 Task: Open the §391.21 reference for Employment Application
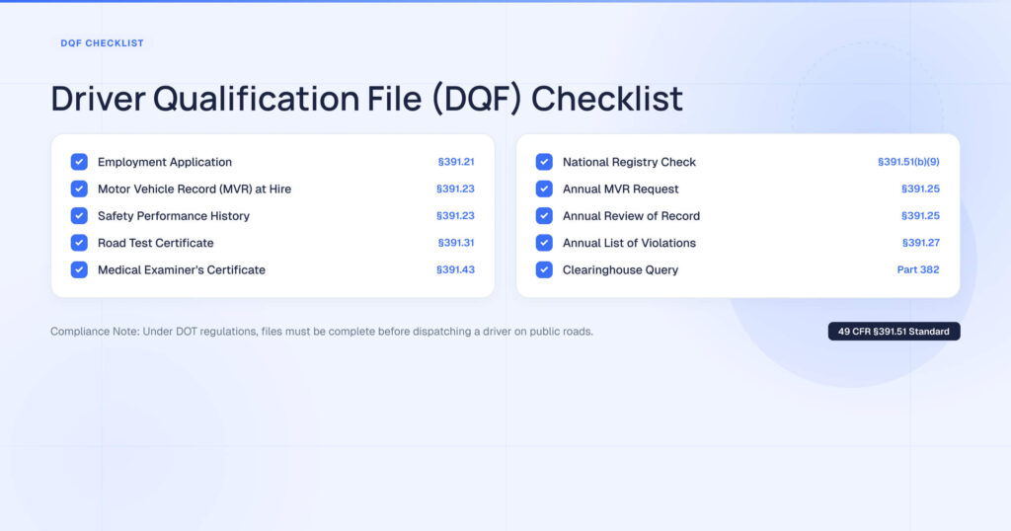point(456,162)
